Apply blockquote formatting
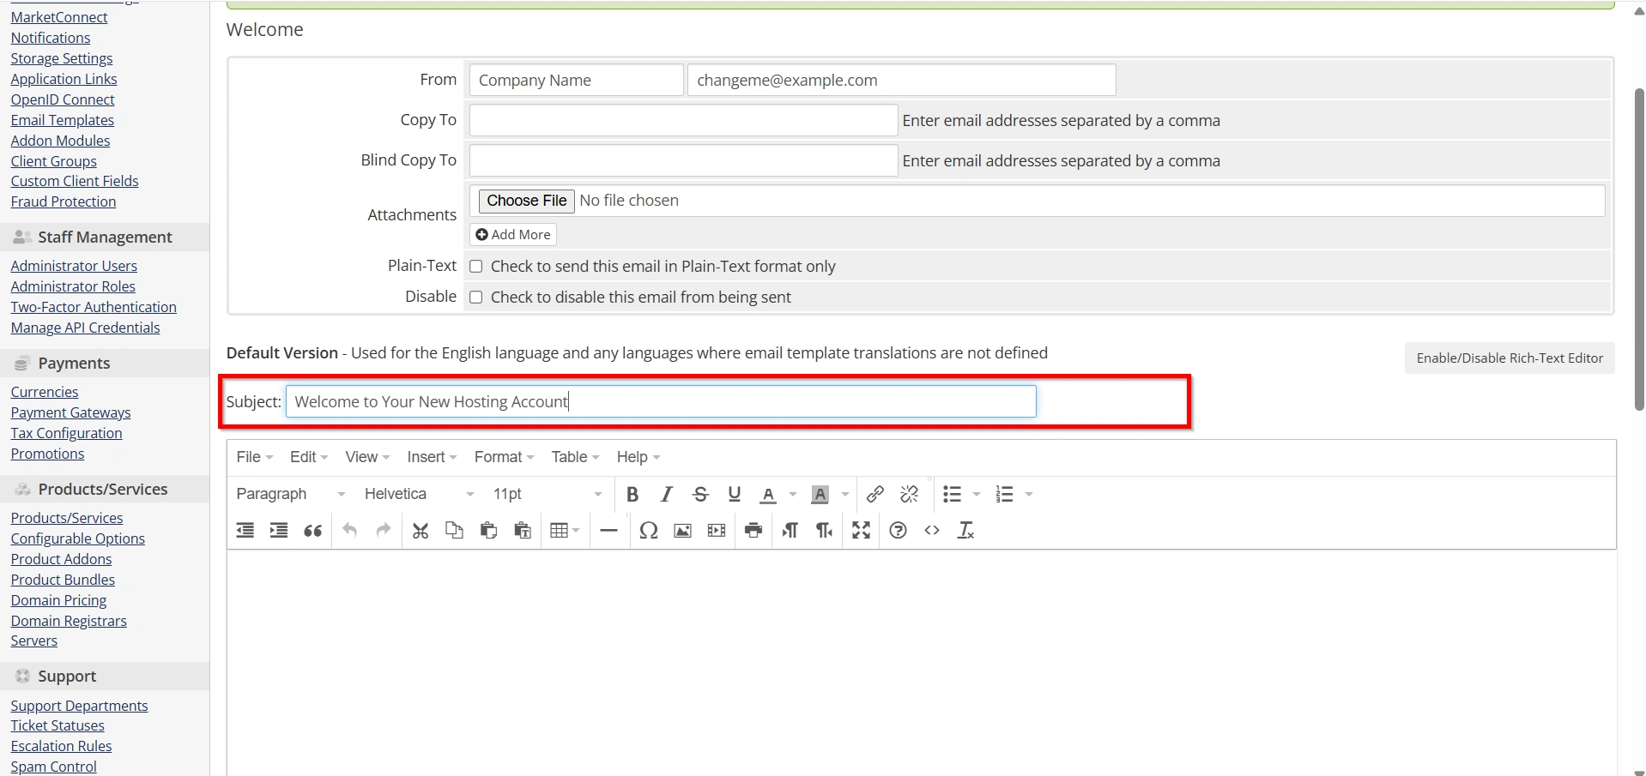1646x776 pixels. [313, 531]
